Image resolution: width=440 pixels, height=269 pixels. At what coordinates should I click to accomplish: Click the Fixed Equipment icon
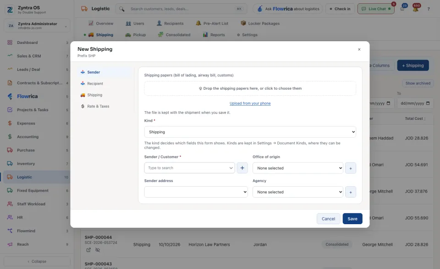[10, 190]
